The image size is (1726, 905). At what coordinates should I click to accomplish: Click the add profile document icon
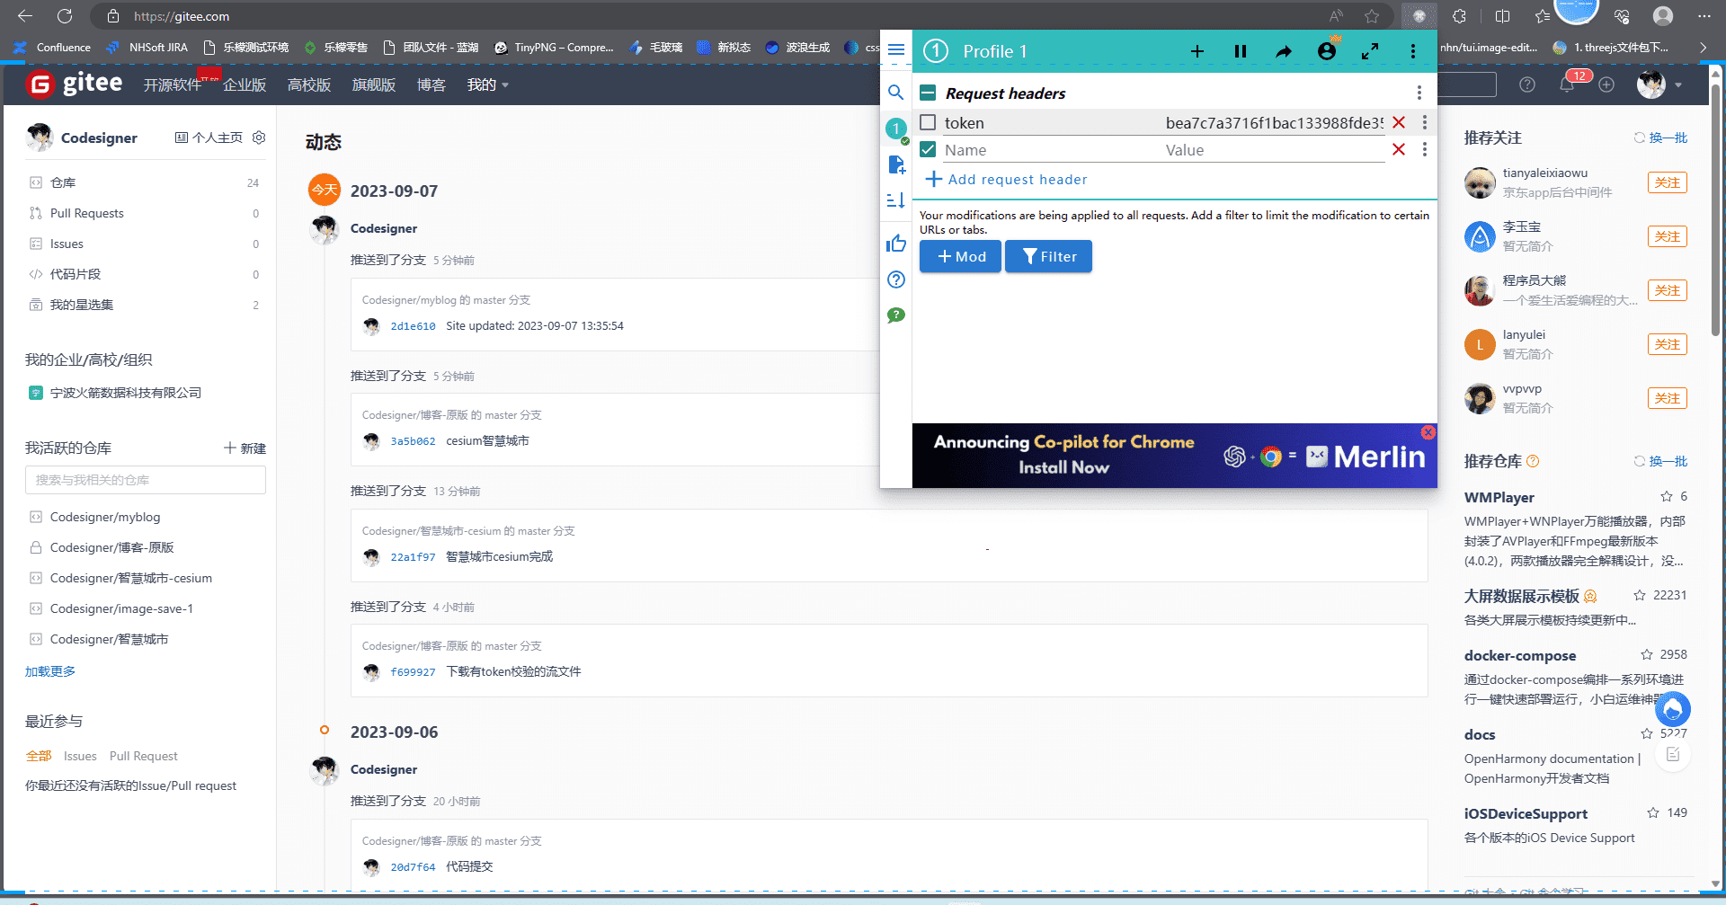[896, 164]
